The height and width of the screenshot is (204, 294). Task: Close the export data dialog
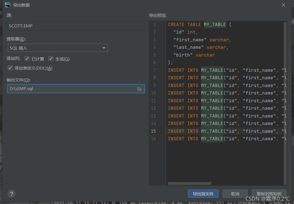coord(283,5)
